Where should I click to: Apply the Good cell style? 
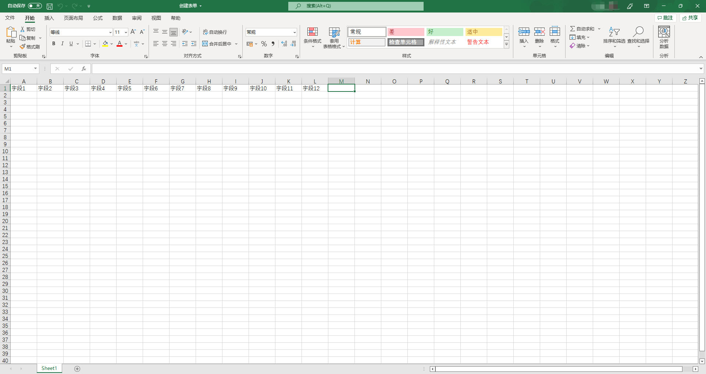click(445, 32)
